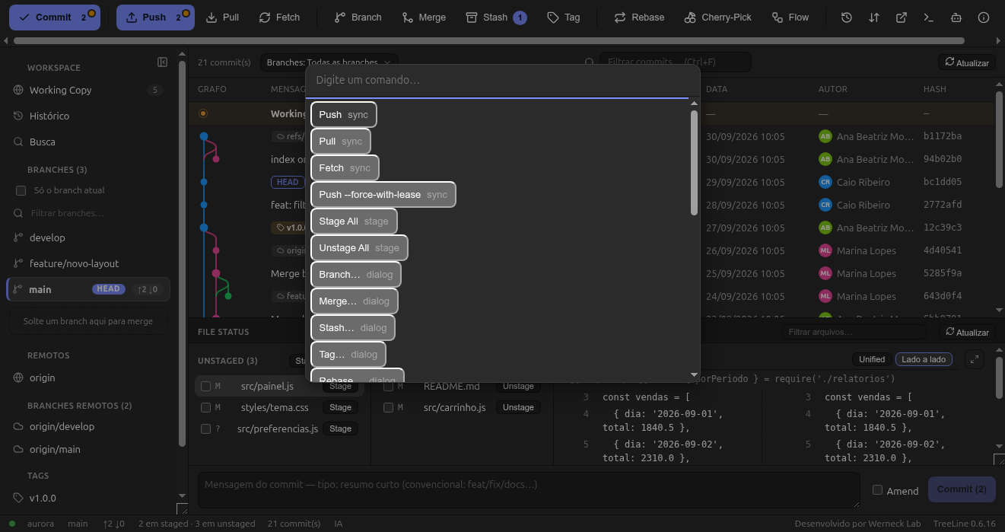Check the src/carrinho.js staged file checkbox
Screen dimensions: 1005x532
[388, 408]
